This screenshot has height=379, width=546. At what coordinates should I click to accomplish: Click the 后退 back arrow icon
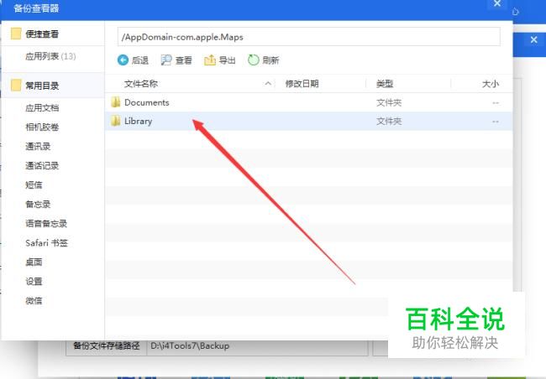point(123,60)
